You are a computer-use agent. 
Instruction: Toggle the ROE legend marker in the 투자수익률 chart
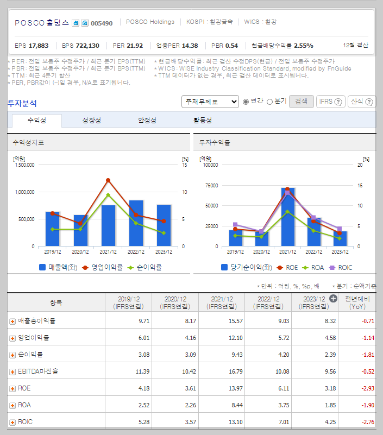click(x=280, y=268)
